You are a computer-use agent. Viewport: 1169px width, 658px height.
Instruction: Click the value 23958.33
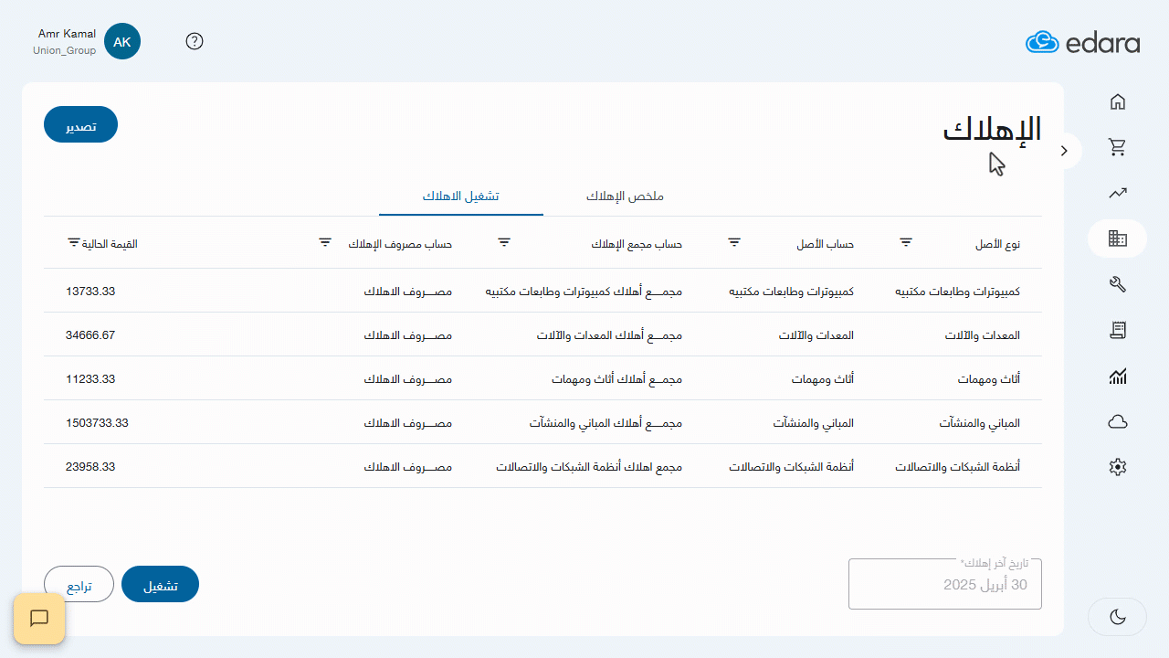pyautogui.click(x=90, y=467)
